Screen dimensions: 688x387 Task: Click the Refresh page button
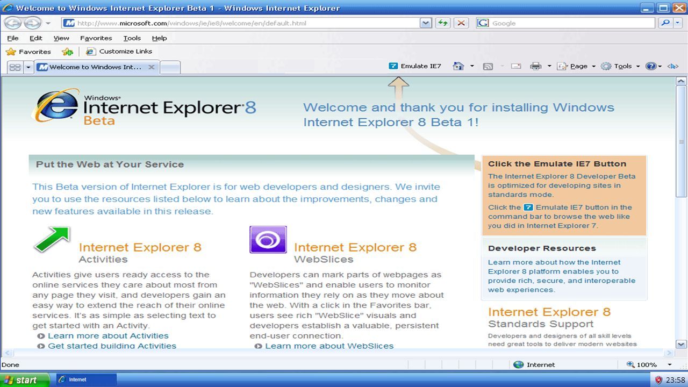click(443, 23)
